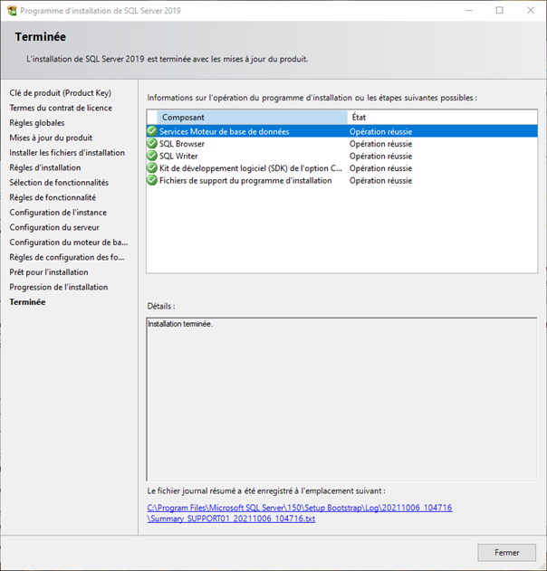Open the Summary log file link
Viewport: 547px width, 571px height.
[x=300, y=513]
